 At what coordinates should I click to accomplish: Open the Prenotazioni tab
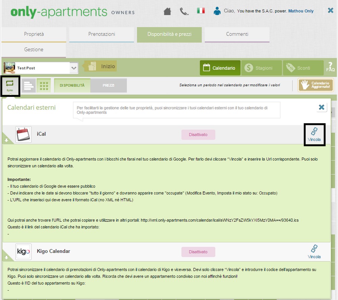(101, 34)
